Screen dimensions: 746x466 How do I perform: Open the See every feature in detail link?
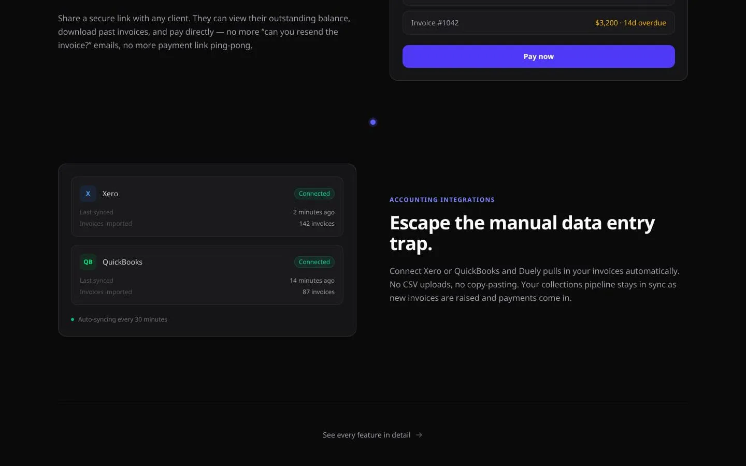point(372,435)
